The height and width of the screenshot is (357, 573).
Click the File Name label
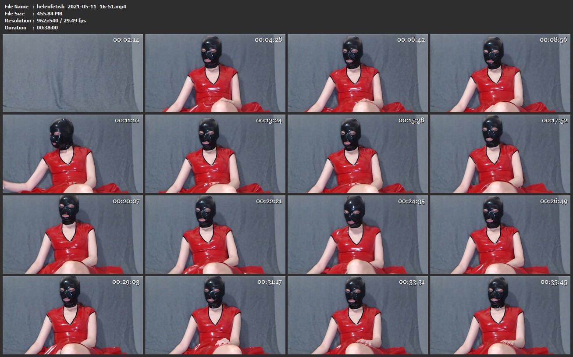(x=17, y=7)
